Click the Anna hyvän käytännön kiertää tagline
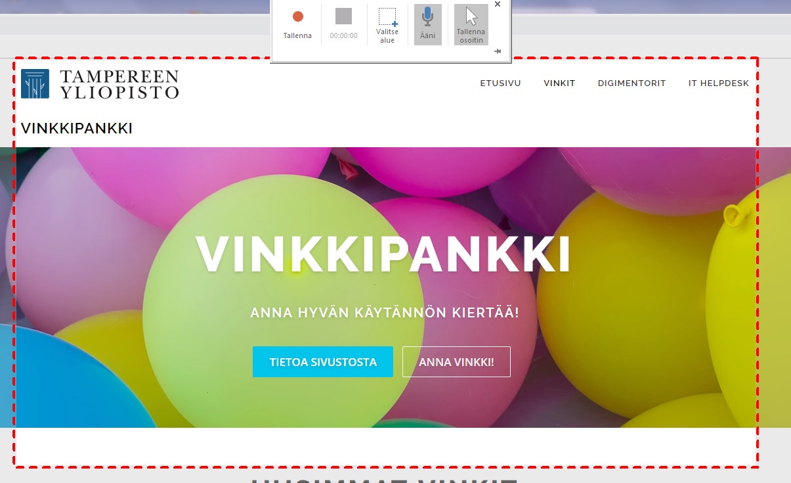 384,313
